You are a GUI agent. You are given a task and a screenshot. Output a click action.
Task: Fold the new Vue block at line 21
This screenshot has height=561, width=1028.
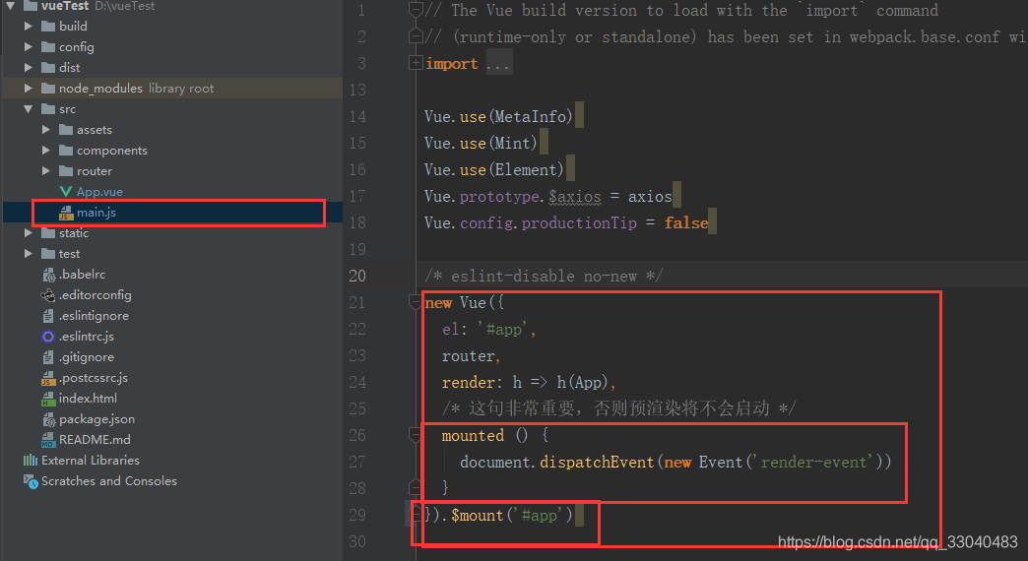(x=415, y=301)
